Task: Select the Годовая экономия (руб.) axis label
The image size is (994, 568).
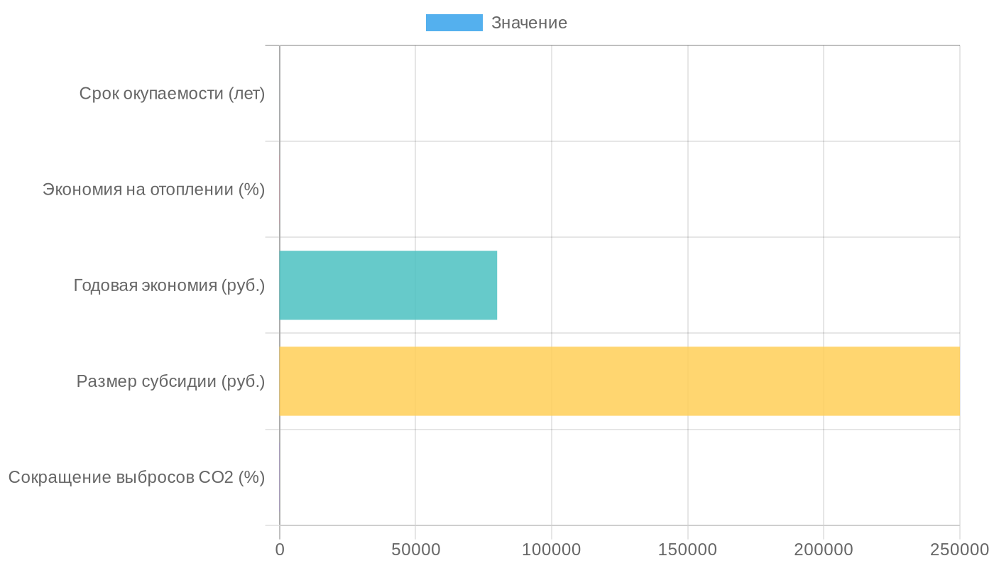Action: (x=169, y=285)
